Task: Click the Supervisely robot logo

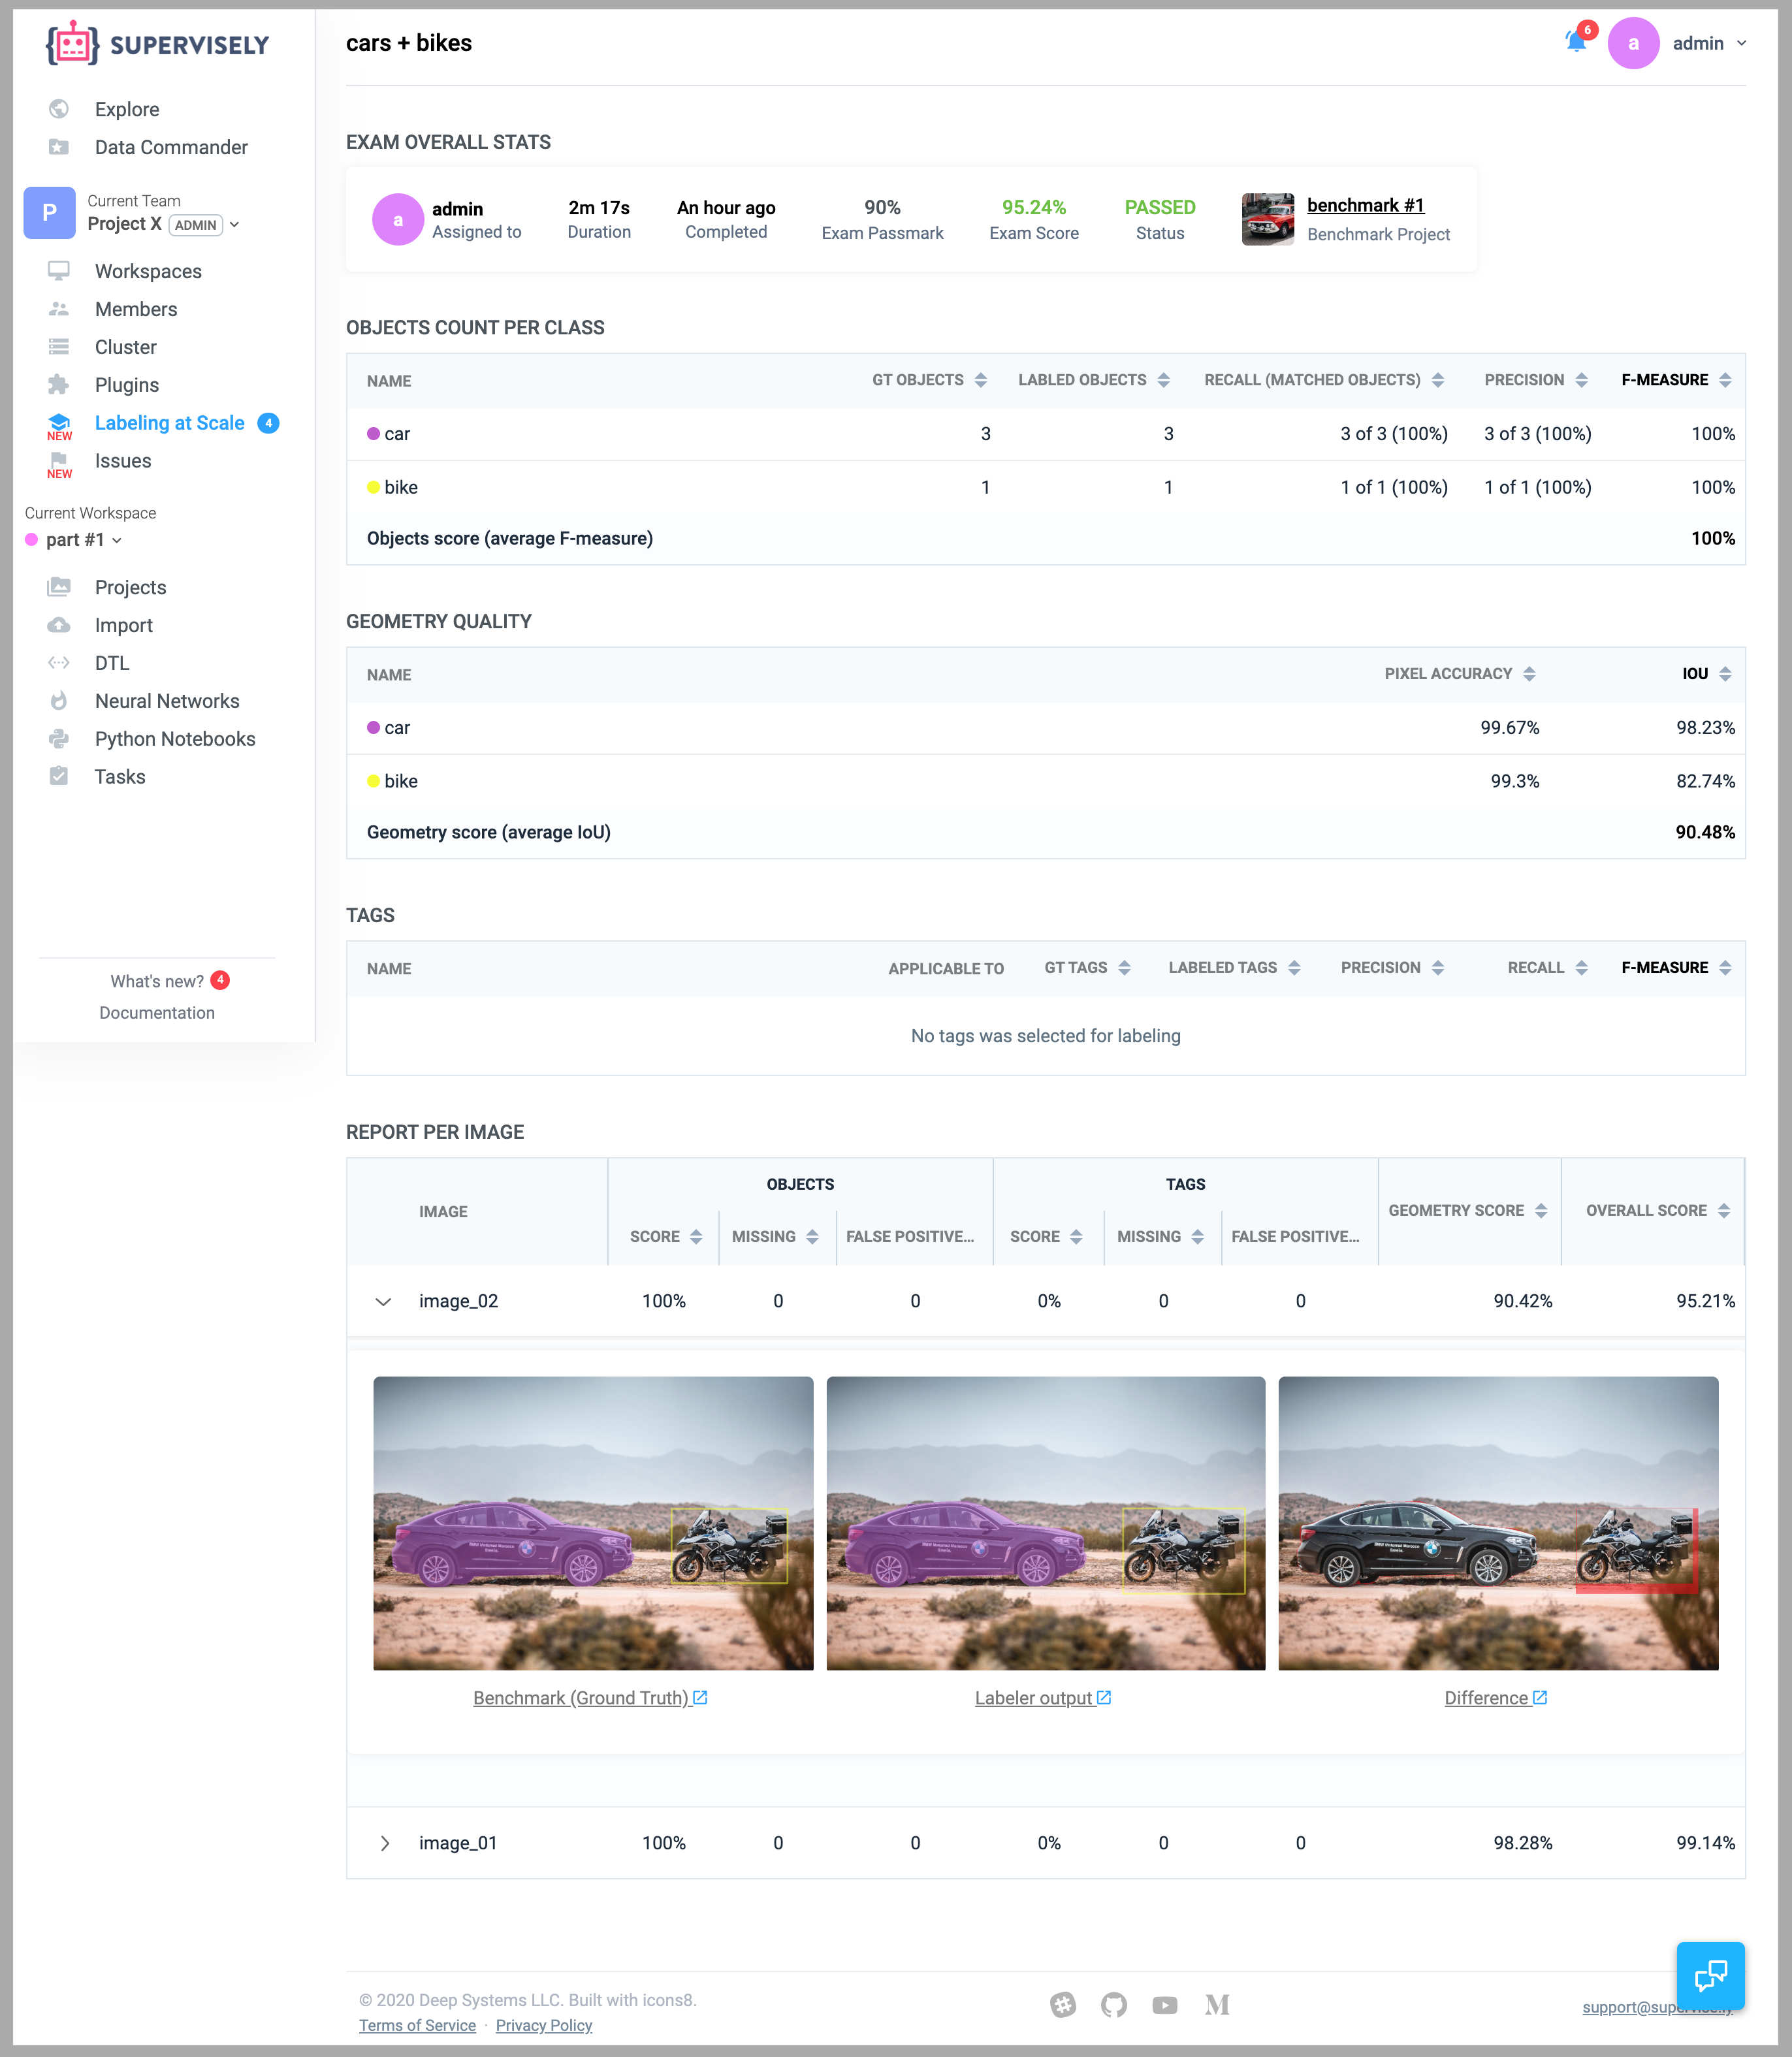Action: [x=73, y=44]
